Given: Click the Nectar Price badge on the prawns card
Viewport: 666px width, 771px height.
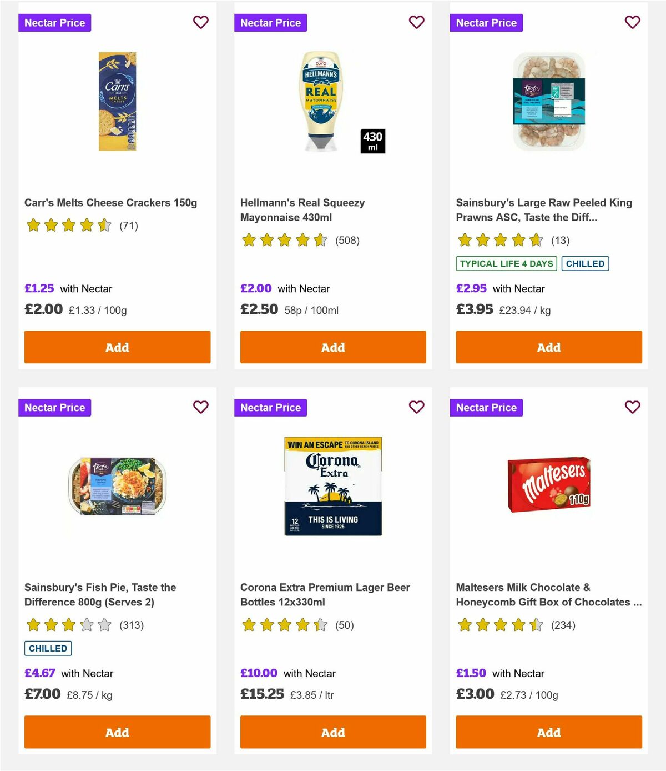Looking at the screenshot, I should pos(487,23).
